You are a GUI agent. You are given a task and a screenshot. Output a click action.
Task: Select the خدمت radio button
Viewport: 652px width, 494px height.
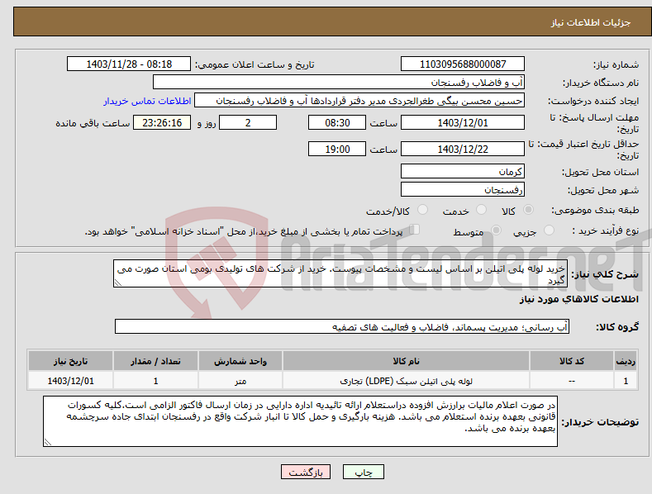(x=481, y=210)
